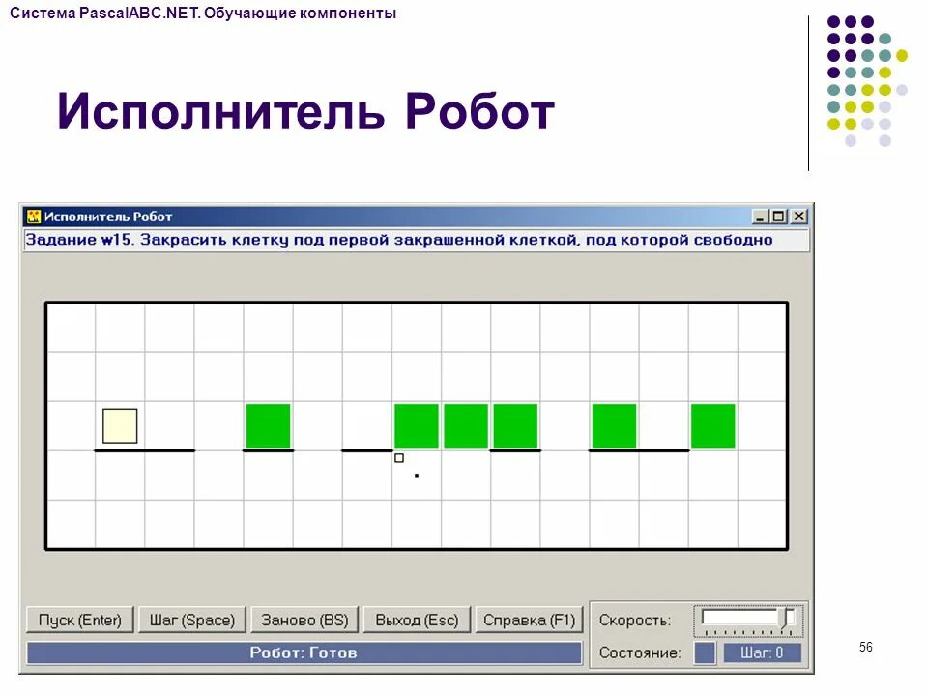Click the robot's pale yellow square
The image size is (928, 696).
[120, 425]
